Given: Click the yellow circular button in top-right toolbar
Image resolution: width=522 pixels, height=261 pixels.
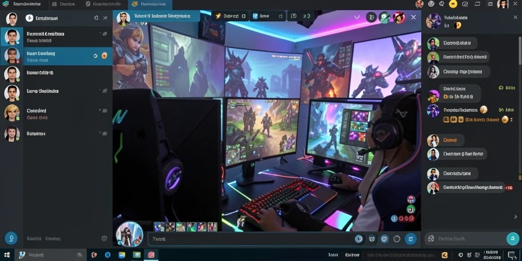Looking at the screenshot, I should click(453, 4).
